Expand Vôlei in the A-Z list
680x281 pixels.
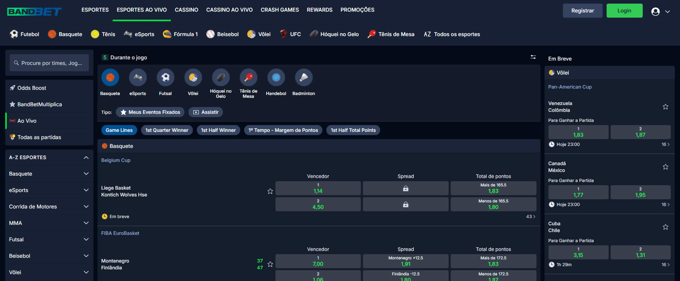[49, 272]
